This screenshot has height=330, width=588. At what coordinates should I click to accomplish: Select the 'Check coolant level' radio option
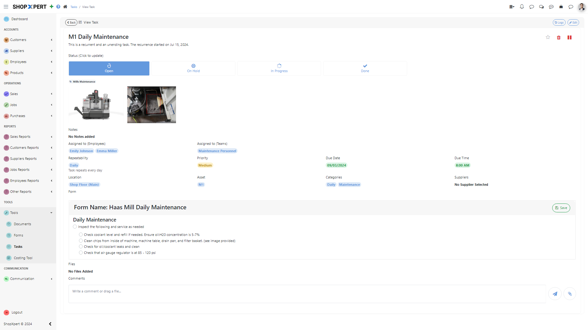tap(81, 234)
